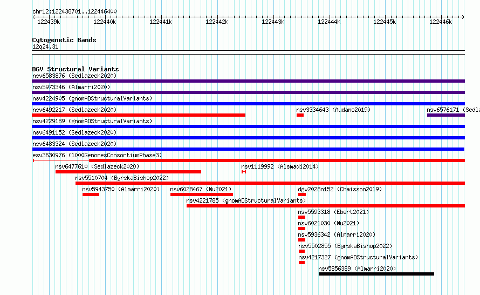Open nsv5510704 (ByrskaBishop2022) label

[122, 178]
